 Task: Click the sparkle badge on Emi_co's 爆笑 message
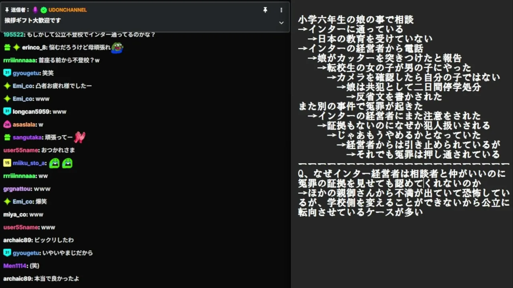7,202
